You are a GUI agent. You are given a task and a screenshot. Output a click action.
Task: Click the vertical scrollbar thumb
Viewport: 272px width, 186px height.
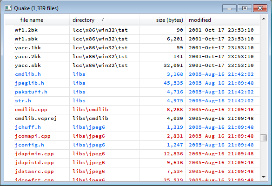(x=264, y=138)
